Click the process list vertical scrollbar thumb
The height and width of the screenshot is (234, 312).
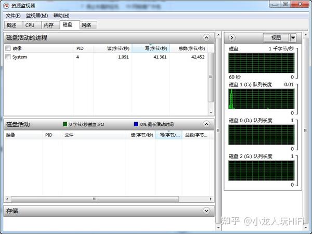(x=211, y=76)
